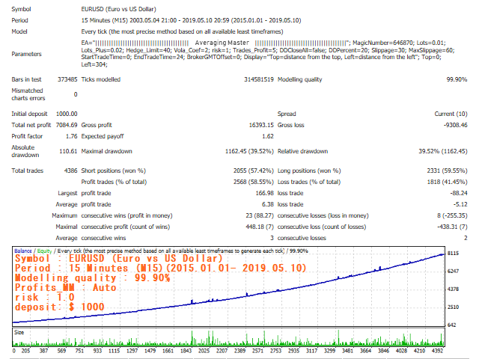The height and width of the screenshot is (359, 479).
Task: Select the Expected payoff 1.62 value
Action: (268, 136)
